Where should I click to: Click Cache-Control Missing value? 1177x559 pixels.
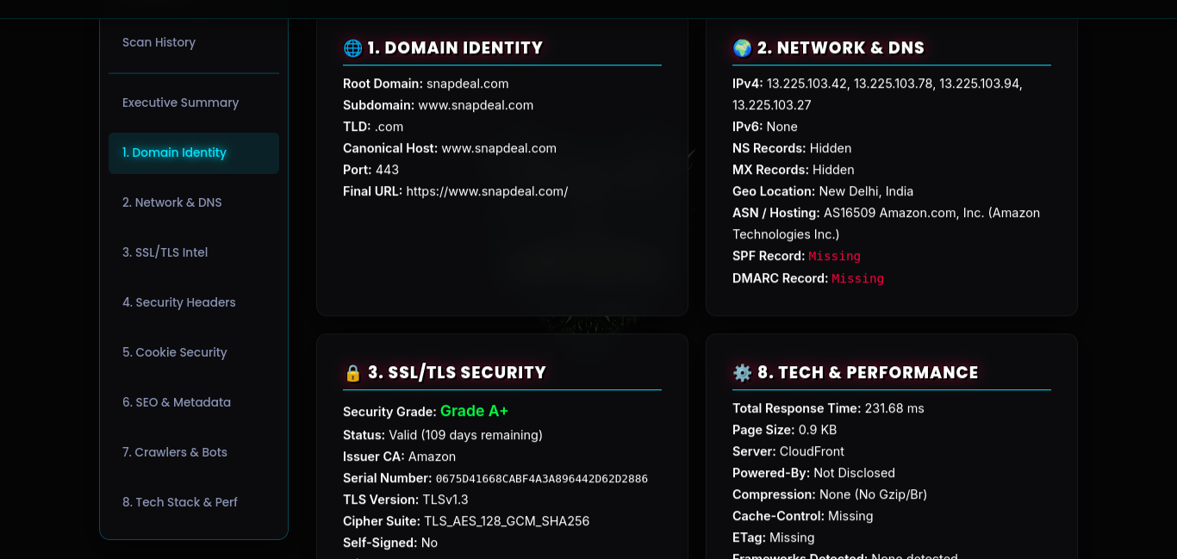point(850,516)
